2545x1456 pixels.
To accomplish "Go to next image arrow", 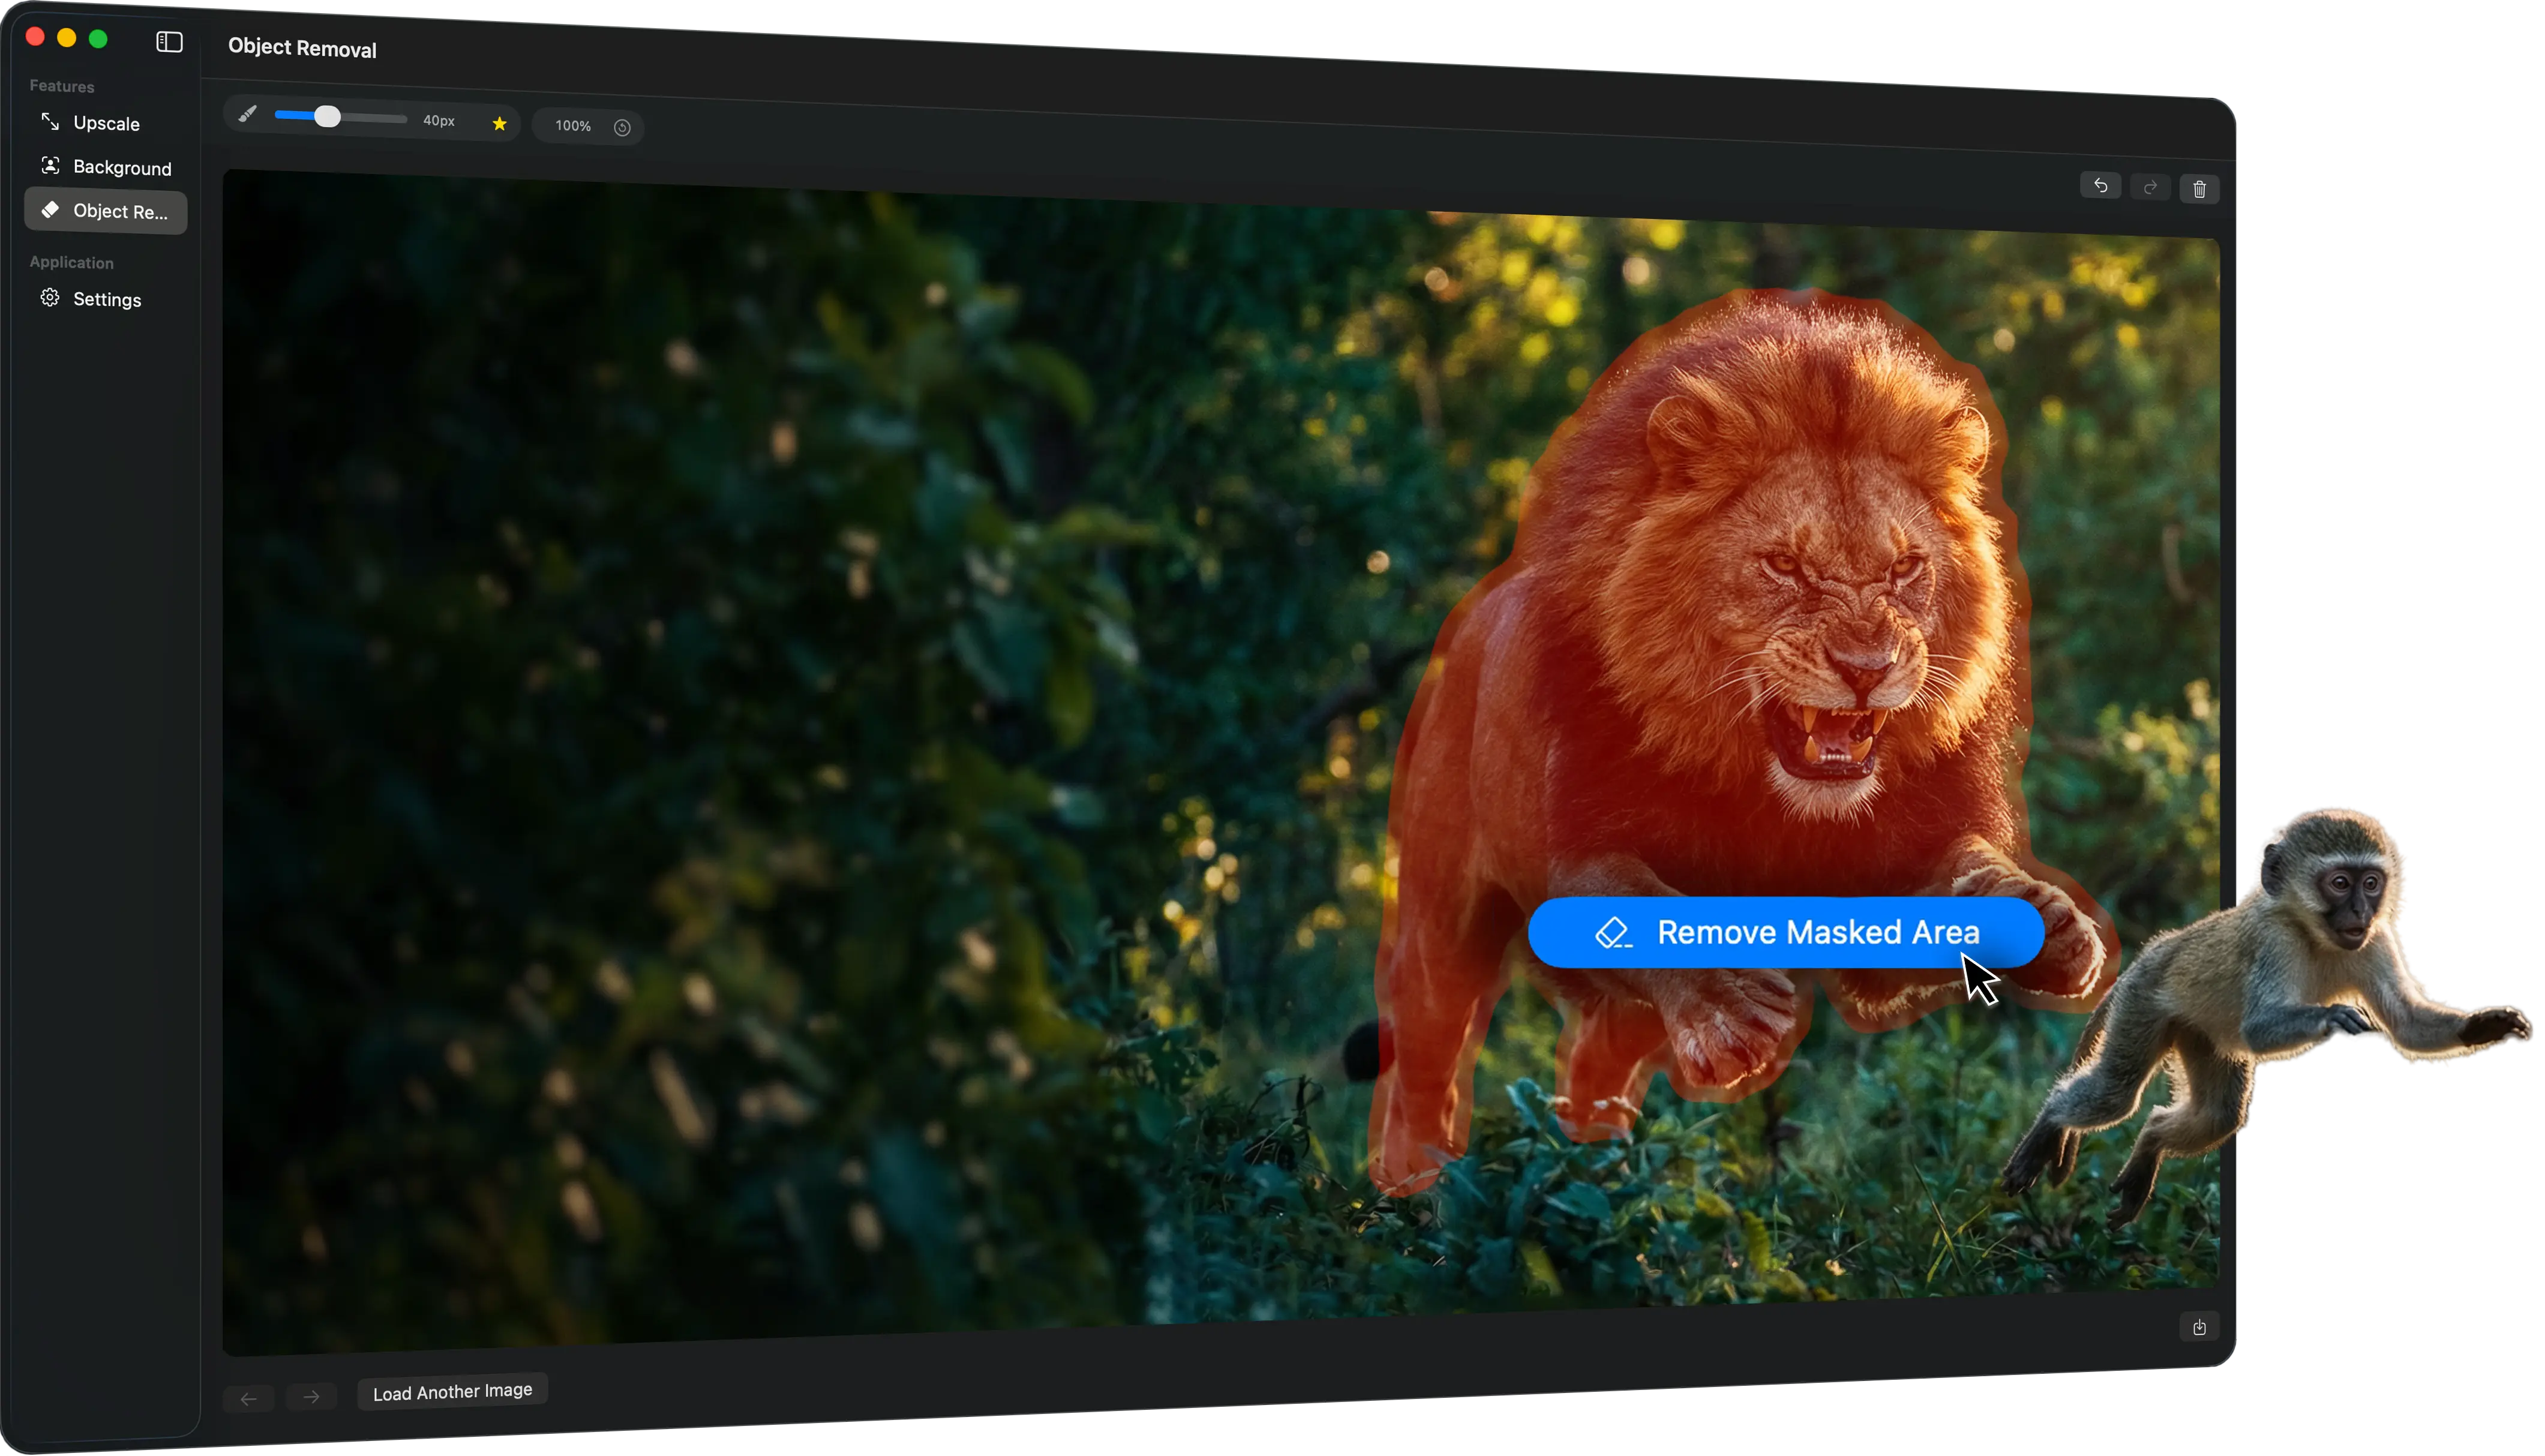I will 311,1396.
